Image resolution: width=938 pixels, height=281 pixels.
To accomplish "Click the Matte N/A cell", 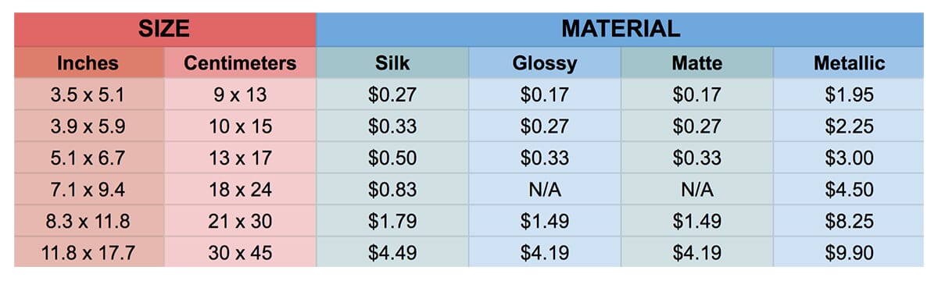I will pos(696,189).
